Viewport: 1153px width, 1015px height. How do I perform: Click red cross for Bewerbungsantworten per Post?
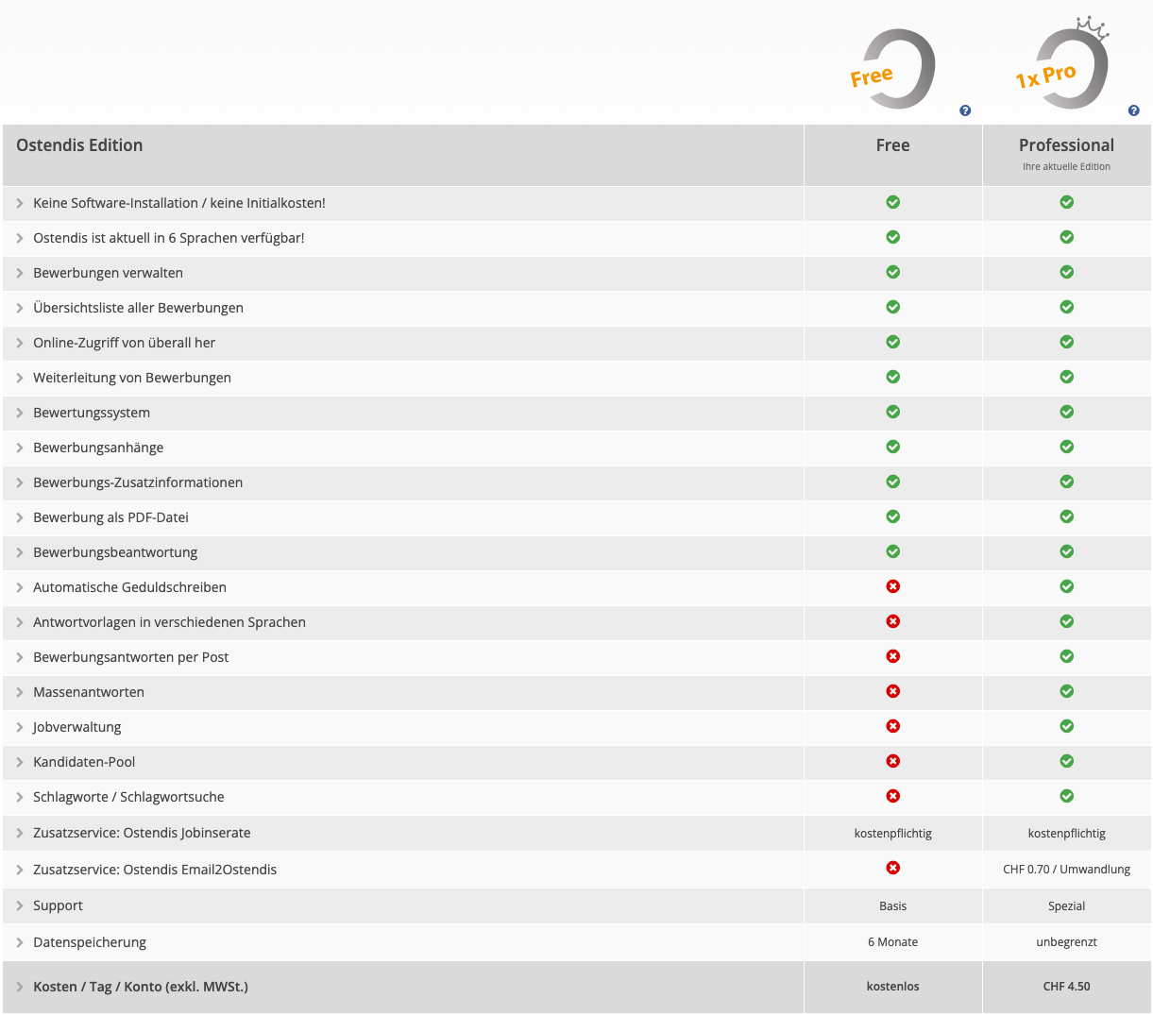pyautogui.click(x=893, y=656)
